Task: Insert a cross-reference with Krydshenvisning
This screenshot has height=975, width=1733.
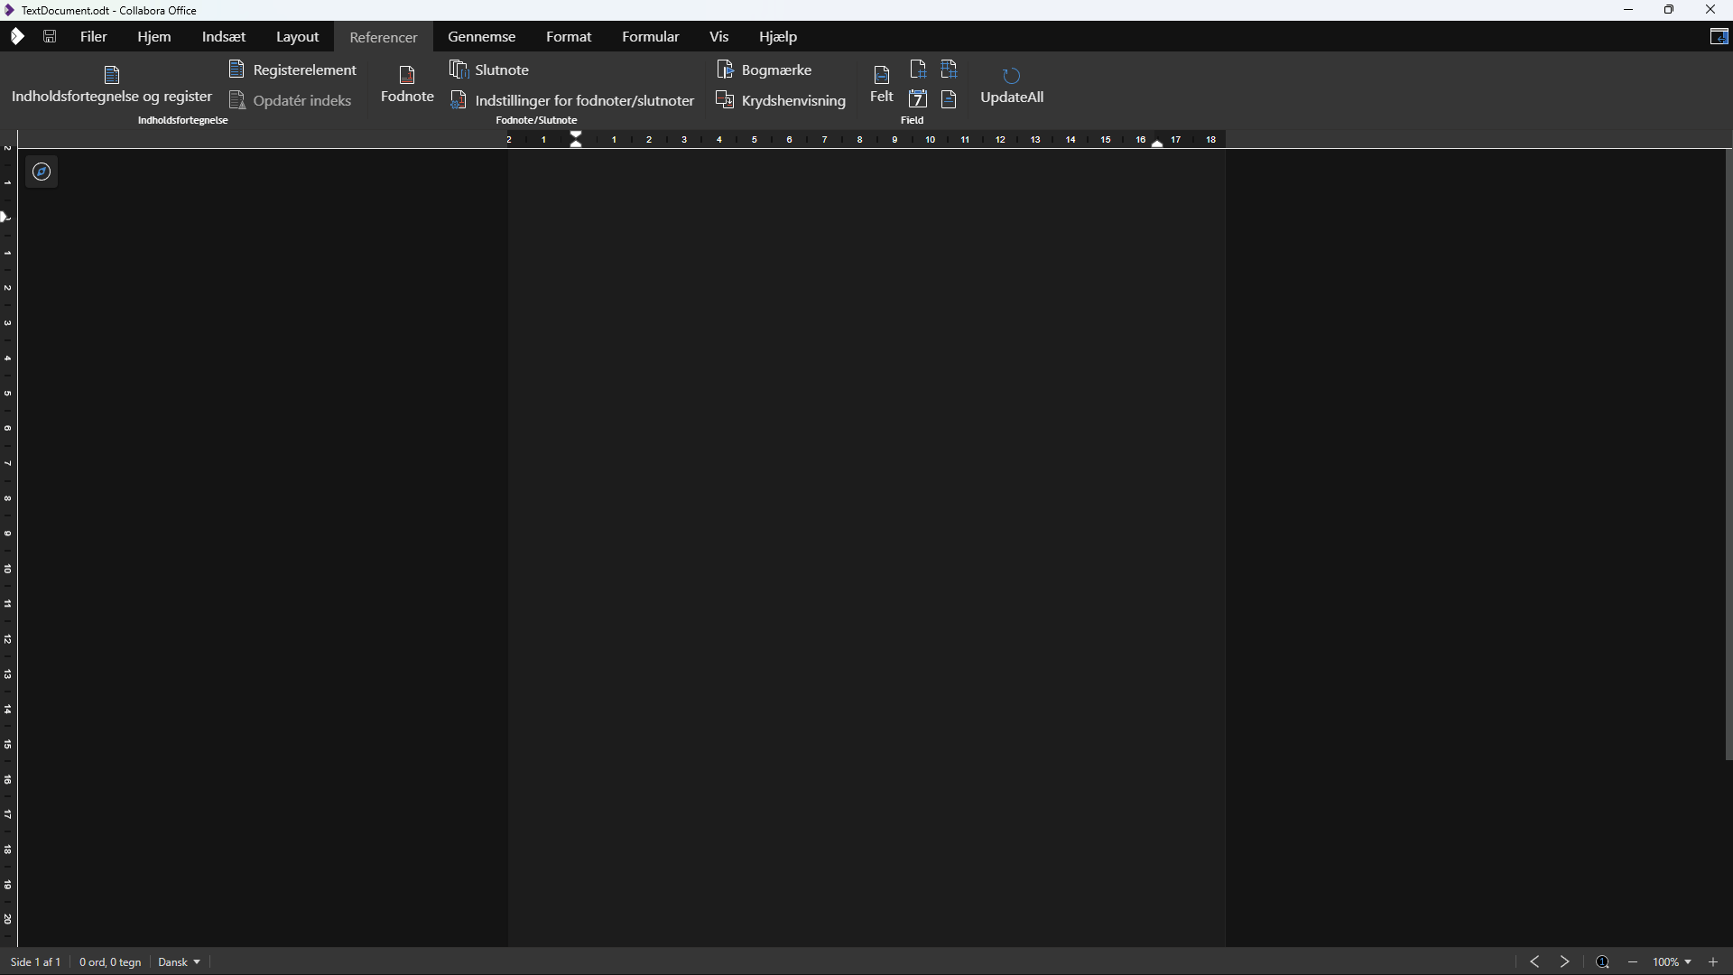Action: [780, 100]
